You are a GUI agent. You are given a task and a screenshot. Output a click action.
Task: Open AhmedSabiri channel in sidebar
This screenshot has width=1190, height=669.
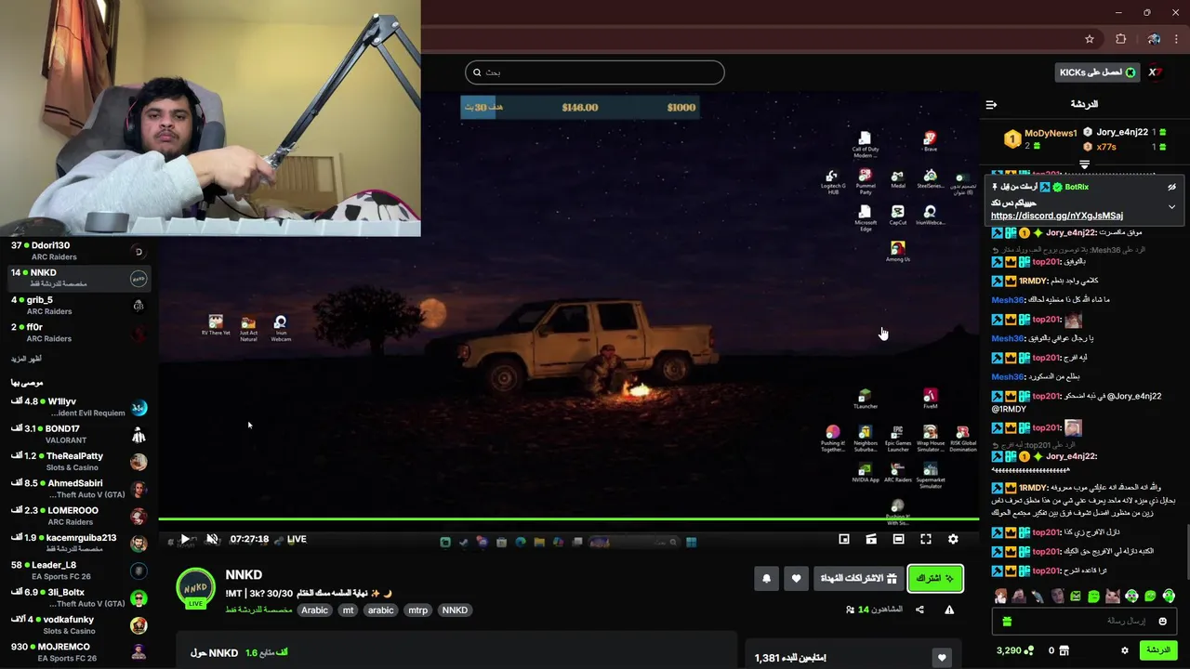tap(78, 489)
